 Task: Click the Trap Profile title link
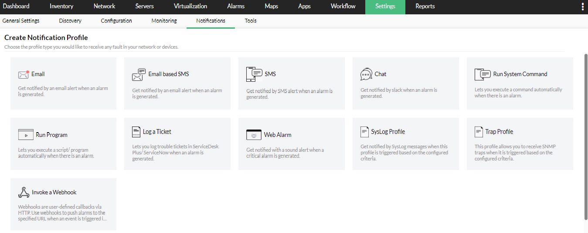tap(499, 132)
